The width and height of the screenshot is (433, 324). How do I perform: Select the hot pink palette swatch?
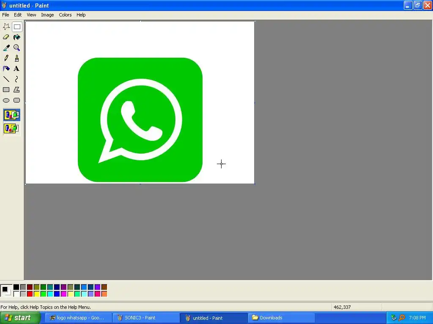[x=97, y=294]
